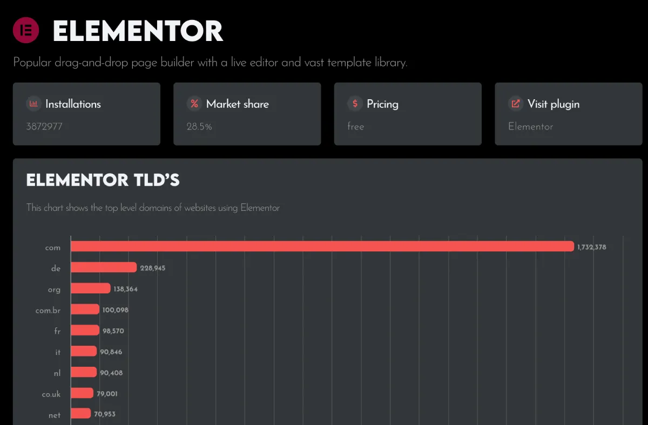
Task: Click the org bar in the chart
Action: pyautogui.click(x=91, y=289)
